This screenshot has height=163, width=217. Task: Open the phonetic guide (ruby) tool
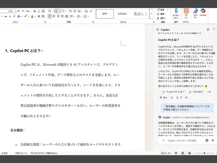[x=39, y=11]
